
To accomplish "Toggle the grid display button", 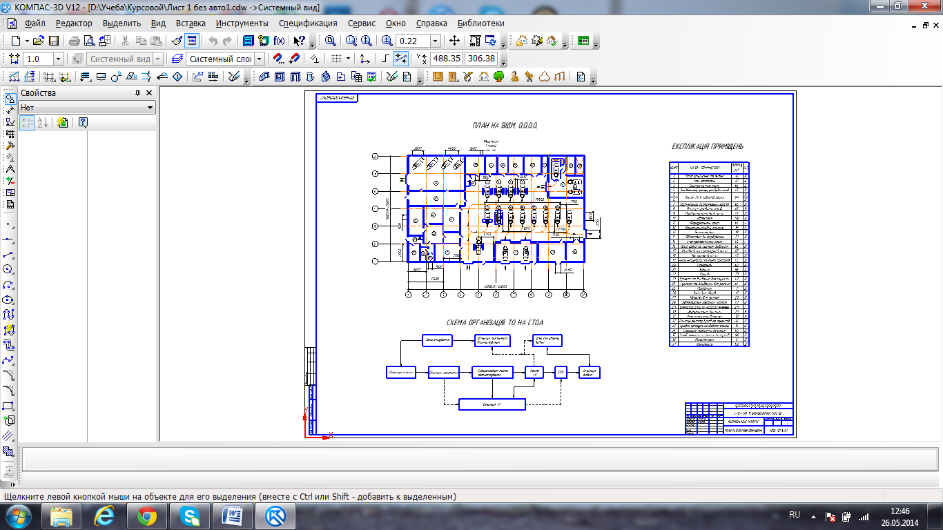I will 336,59.
